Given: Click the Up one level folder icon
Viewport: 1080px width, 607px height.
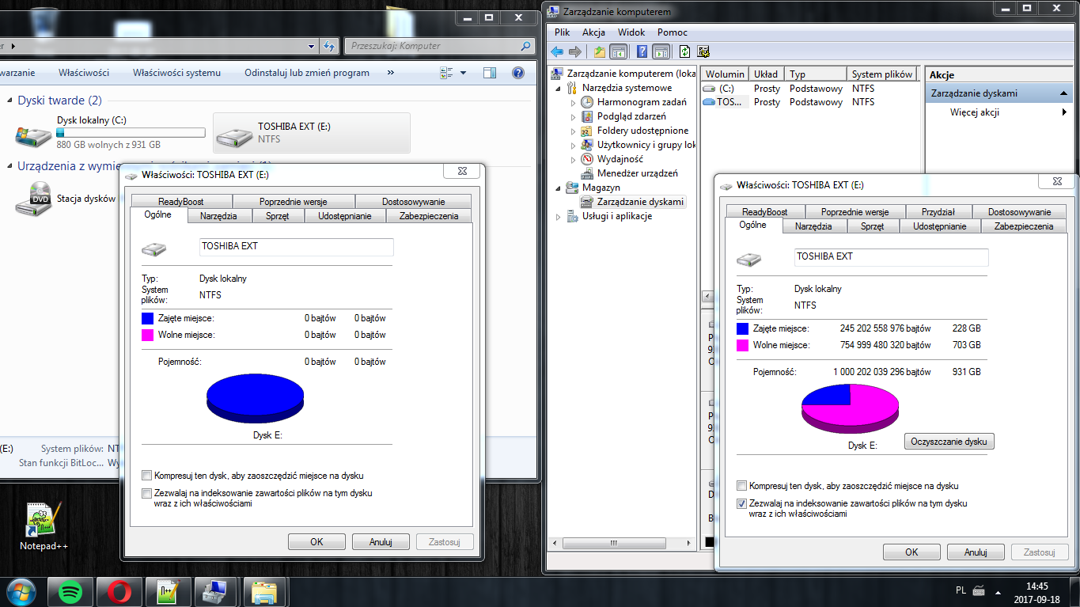Looking at the screenshot, I should pos(600,51).
